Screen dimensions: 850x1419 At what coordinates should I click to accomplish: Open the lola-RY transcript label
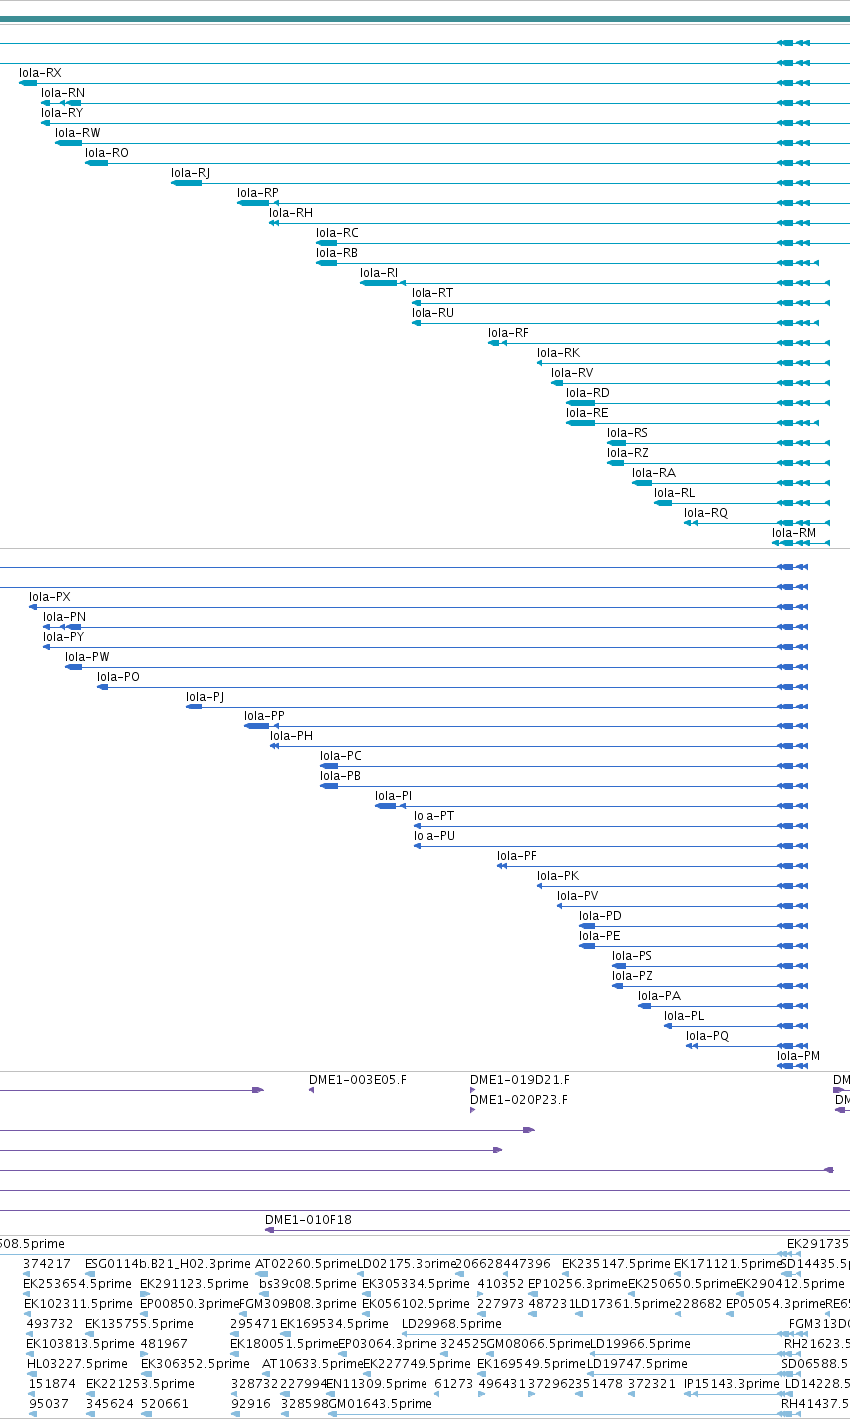(62, 113)
